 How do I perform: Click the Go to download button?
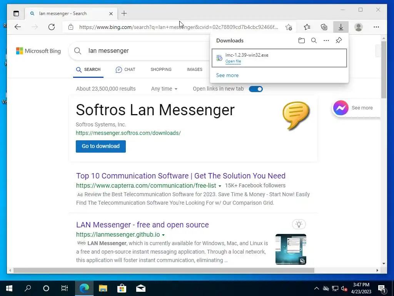101,146
